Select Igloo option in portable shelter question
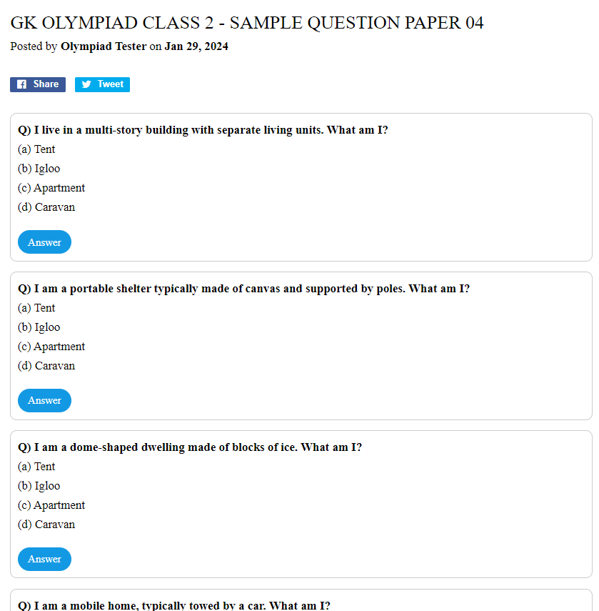 39,327
